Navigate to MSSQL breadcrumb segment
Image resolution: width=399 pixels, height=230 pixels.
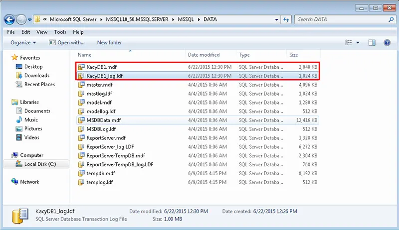pos(186,19)
